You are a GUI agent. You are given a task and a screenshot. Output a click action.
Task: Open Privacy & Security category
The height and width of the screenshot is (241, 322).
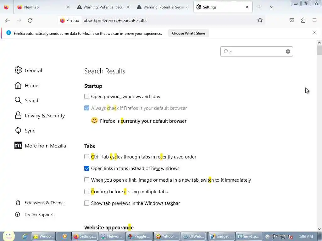[x=40, y=115]
